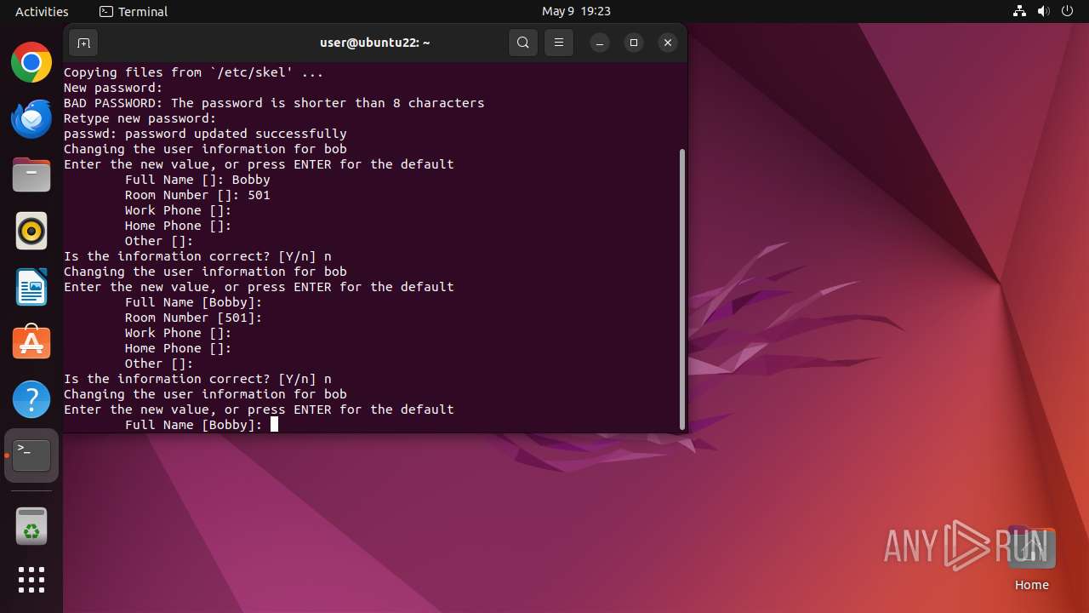
Task: Click the terminal scrollbar
Action: 682,289
